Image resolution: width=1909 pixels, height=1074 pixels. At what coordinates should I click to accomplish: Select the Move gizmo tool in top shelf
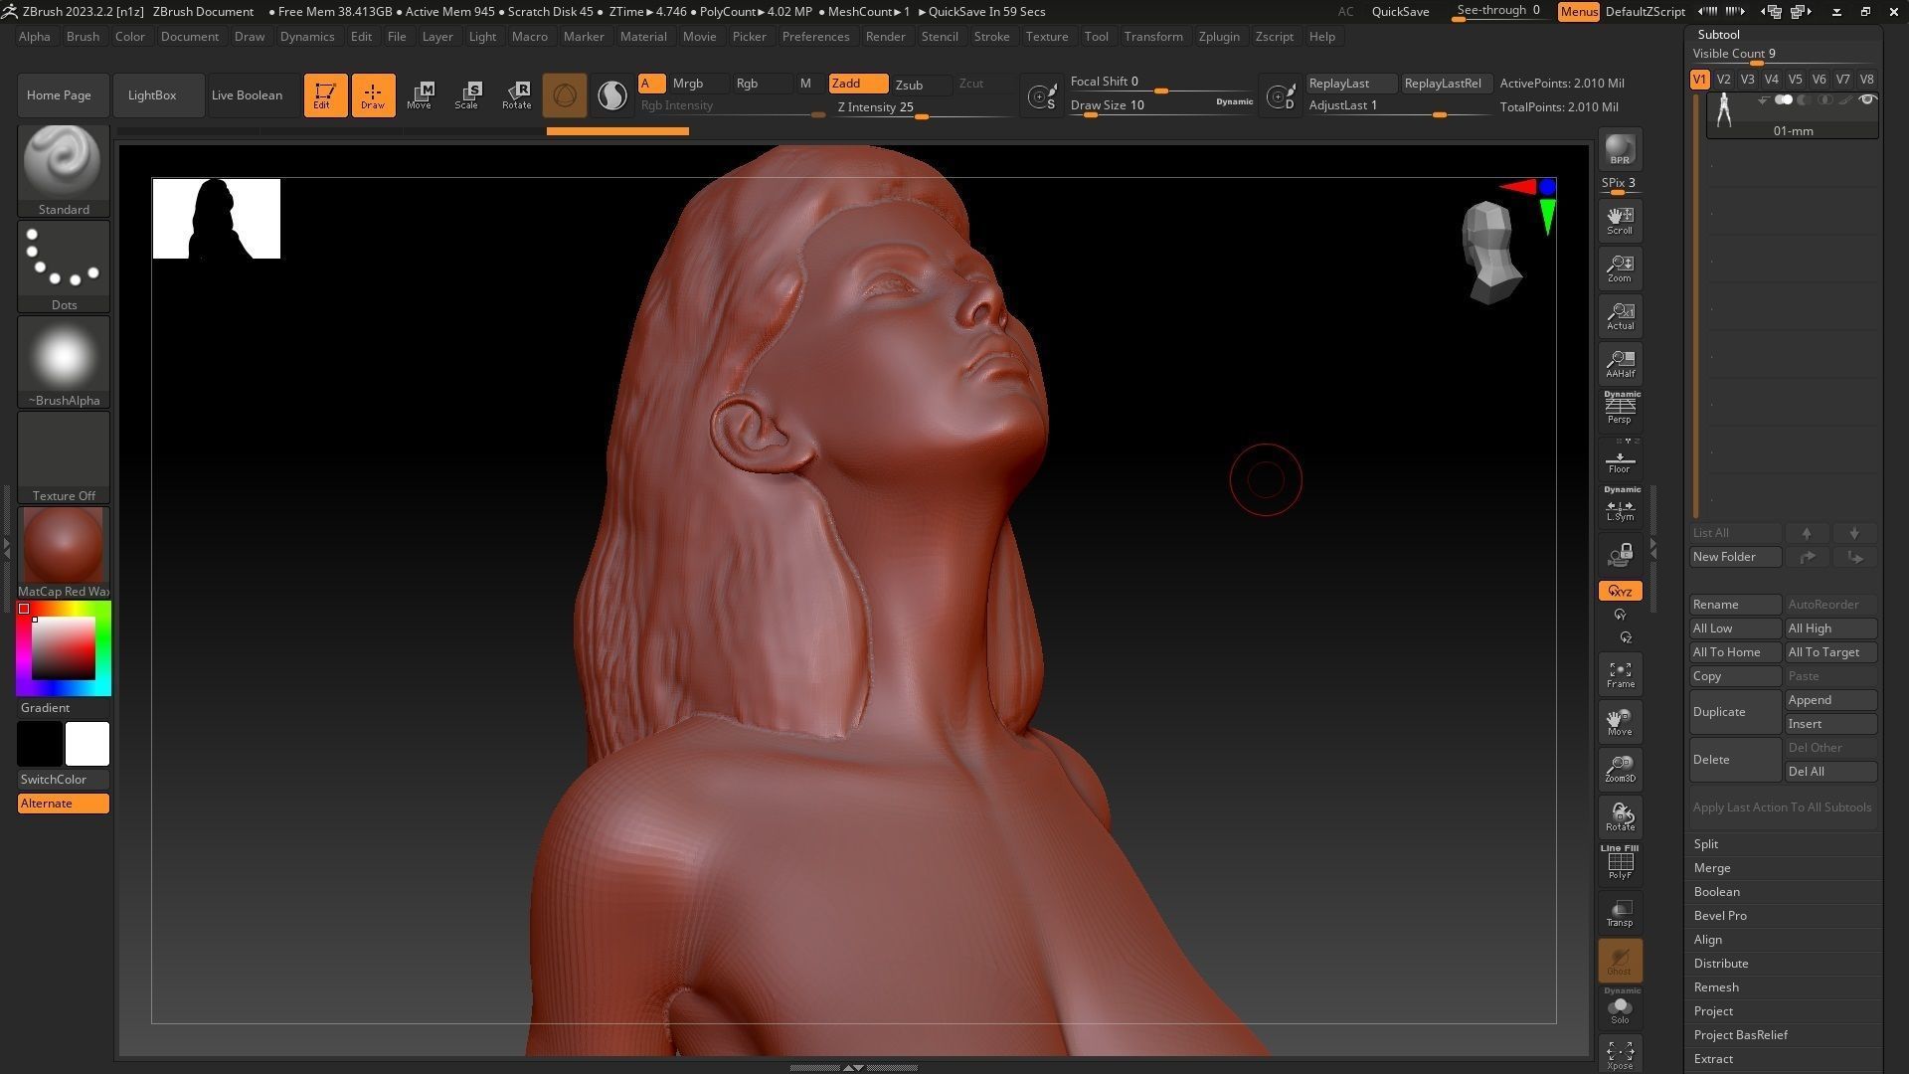coord(420,95)
